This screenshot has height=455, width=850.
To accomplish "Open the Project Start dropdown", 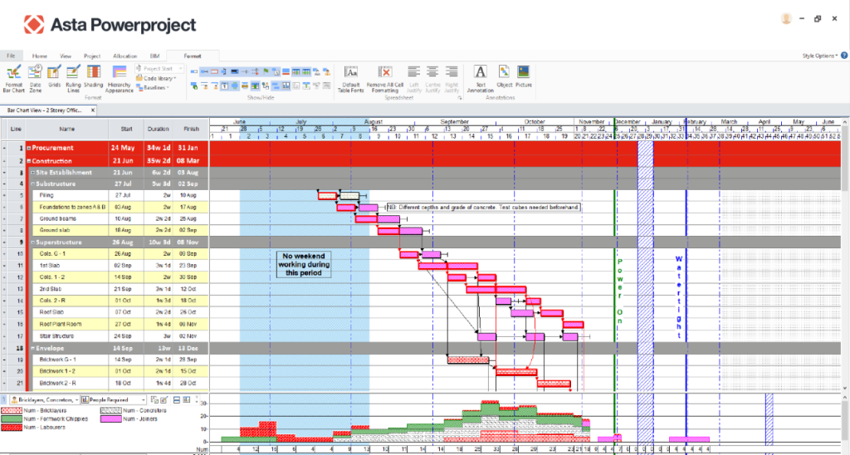I will (159, 68).
